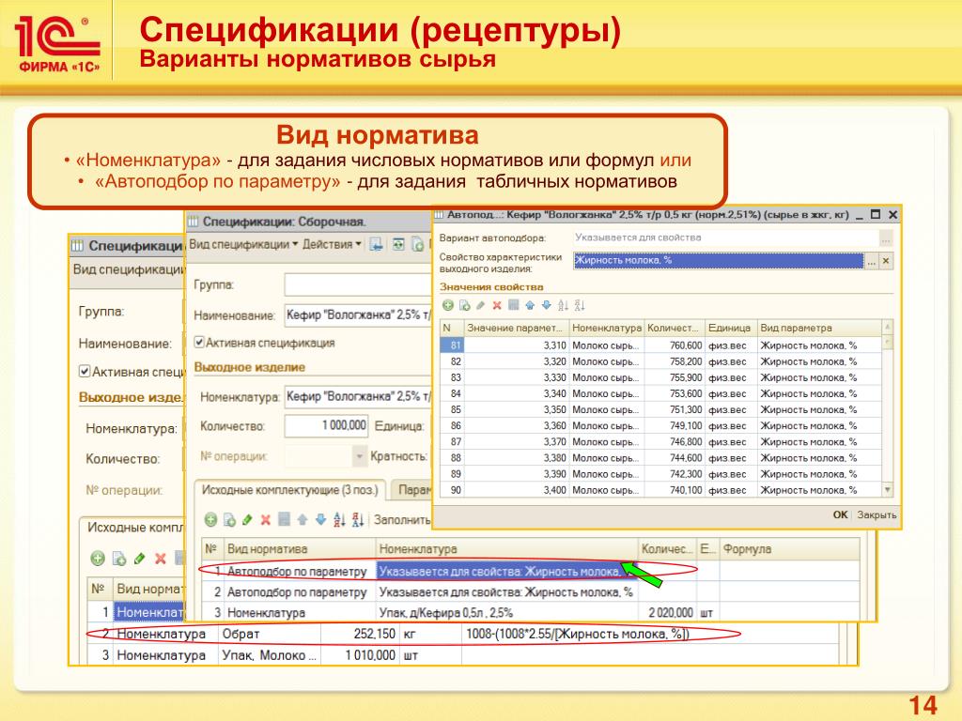This screenshot has height=721, width=962.
Task: Select Исходные компл tab in rear window
Action: pos(133,528)
